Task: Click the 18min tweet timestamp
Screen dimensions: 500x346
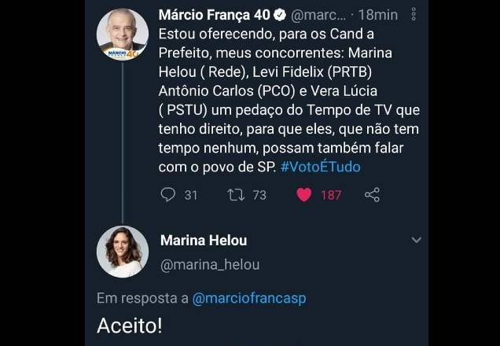Action: 377,15
